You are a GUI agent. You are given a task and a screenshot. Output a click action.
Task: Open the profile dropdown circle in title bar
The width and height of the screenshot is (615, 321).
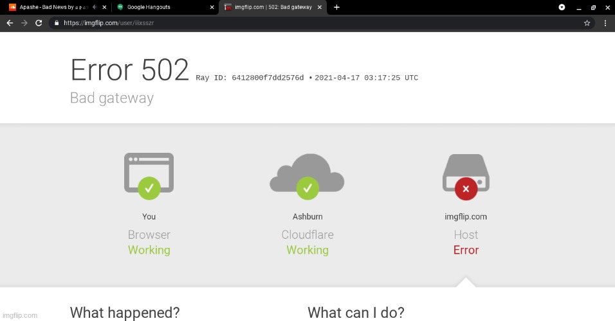(562, 7)
